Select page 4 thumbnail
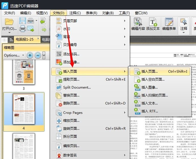The width and height of the screenshot is (196, 159). click(x=24, y=109)
